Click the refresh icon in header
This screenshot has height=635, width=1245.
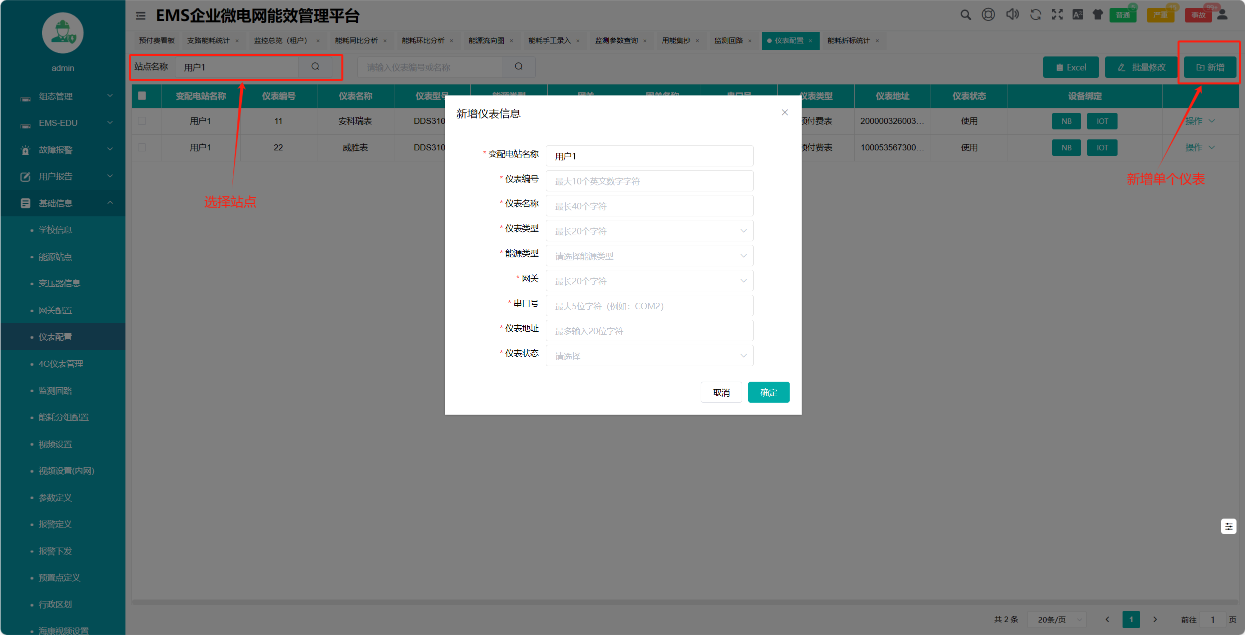tap(1035, 15)
